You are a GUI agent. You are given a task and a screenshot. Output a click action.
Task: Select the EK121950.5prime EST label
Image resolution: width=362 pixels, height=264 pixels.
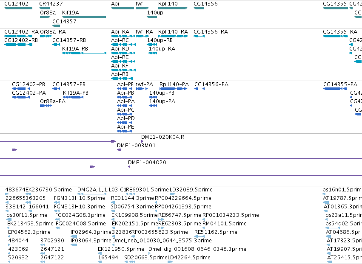(x=121, y=249)
